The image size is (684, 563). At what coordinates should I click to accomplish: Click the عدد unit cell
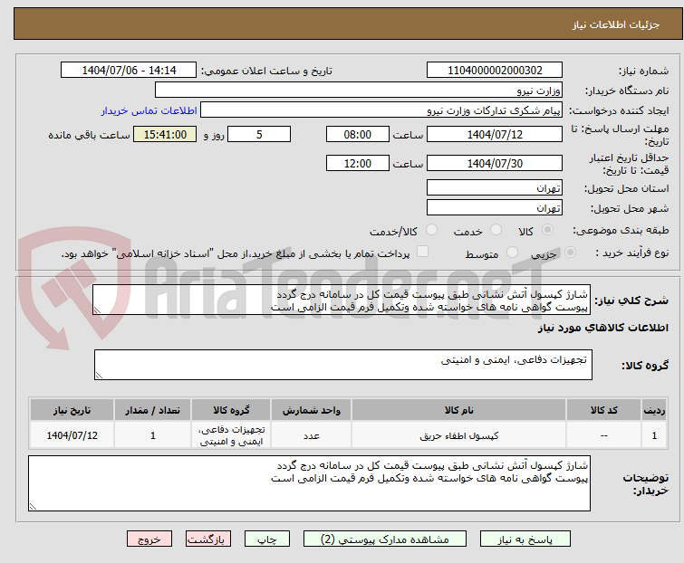point(311,435)
